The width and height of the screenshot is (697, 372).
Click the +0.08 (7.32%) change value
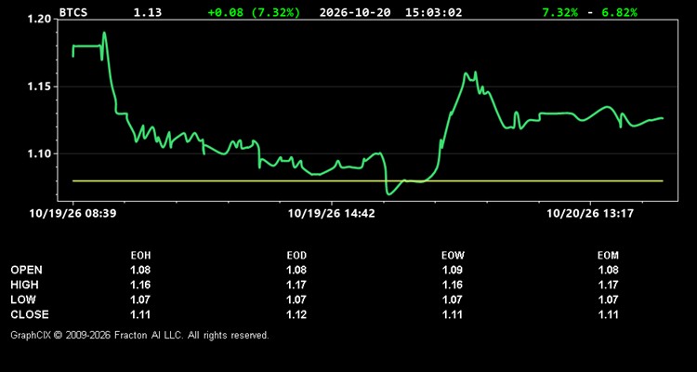(254, 12)
